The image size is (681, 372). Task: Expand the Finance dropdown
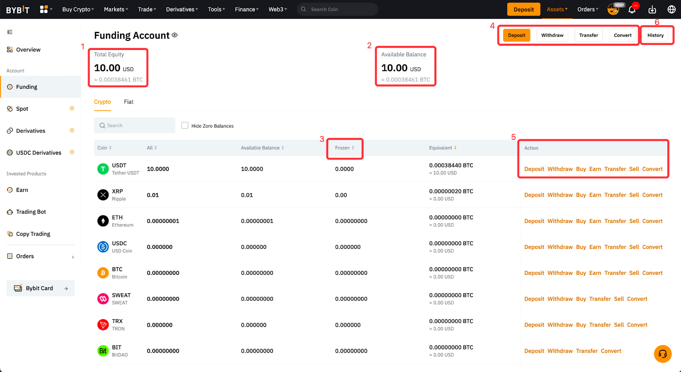pos(246,9)
